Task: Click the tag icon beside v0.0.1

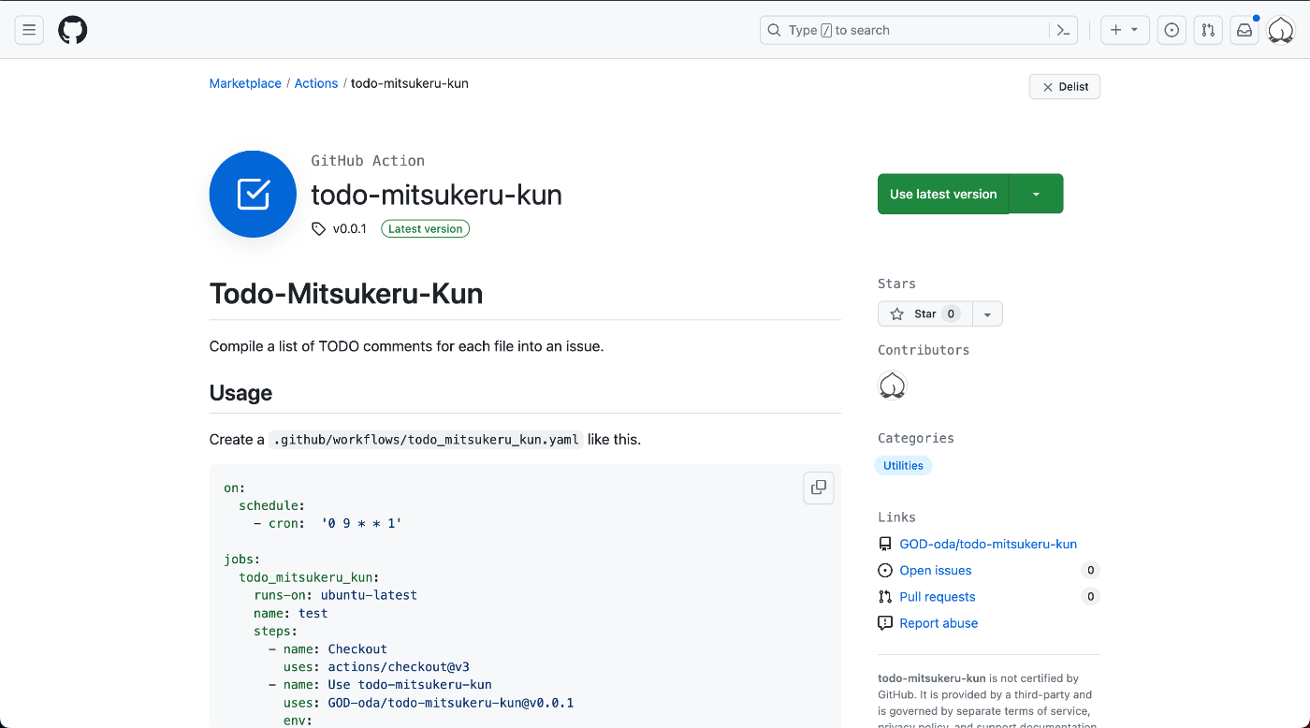Action: coord(318,228)
